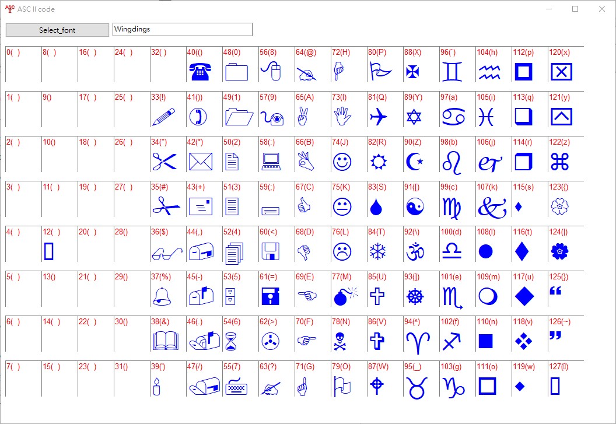
Task: Click the closed folder symbol under 48(0)
Action: pyautogui.click(x=236, y=72)
